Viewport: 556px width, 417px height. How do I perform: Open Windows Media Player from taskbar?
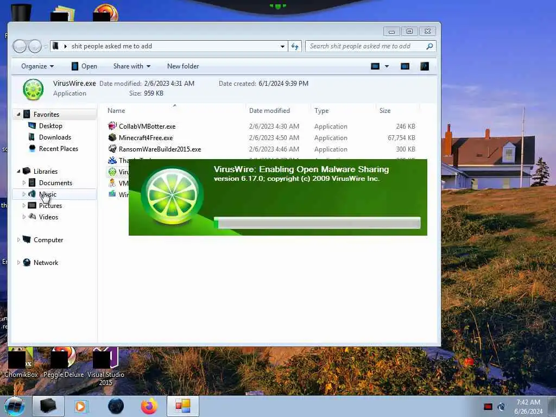click(x=81, y=406)
